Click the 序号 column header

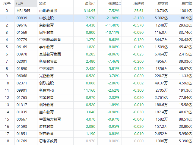[x=7, y=4]
